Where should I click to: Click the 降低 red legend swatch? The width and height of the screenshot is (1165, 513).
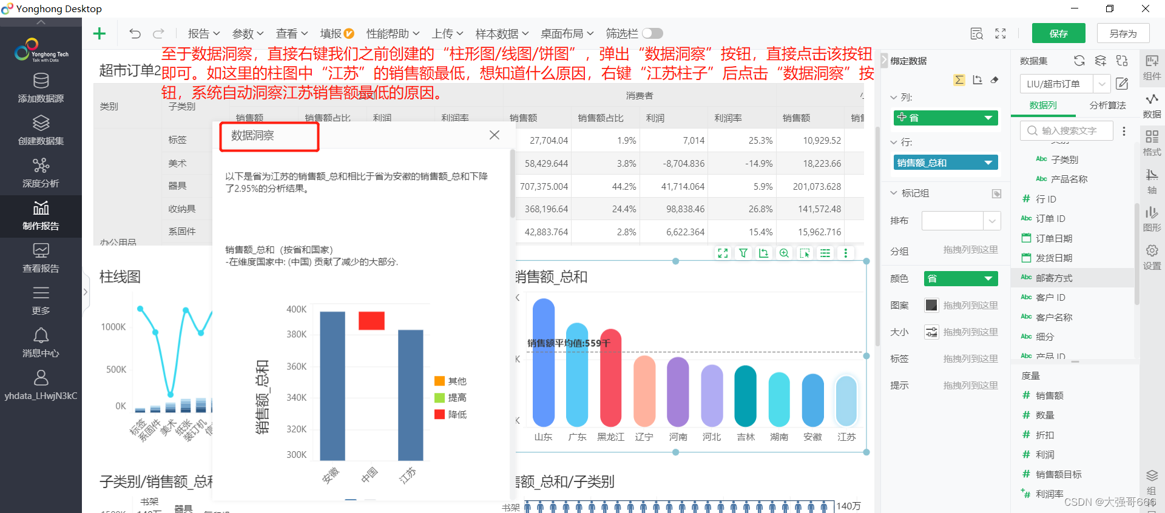pos(440,414)
